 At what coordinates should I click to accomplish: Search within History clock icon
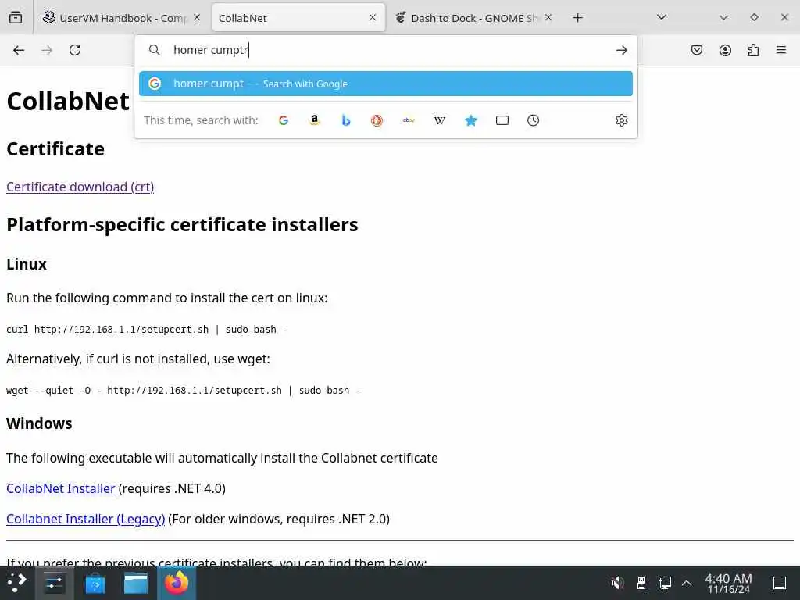coord(533,120)
